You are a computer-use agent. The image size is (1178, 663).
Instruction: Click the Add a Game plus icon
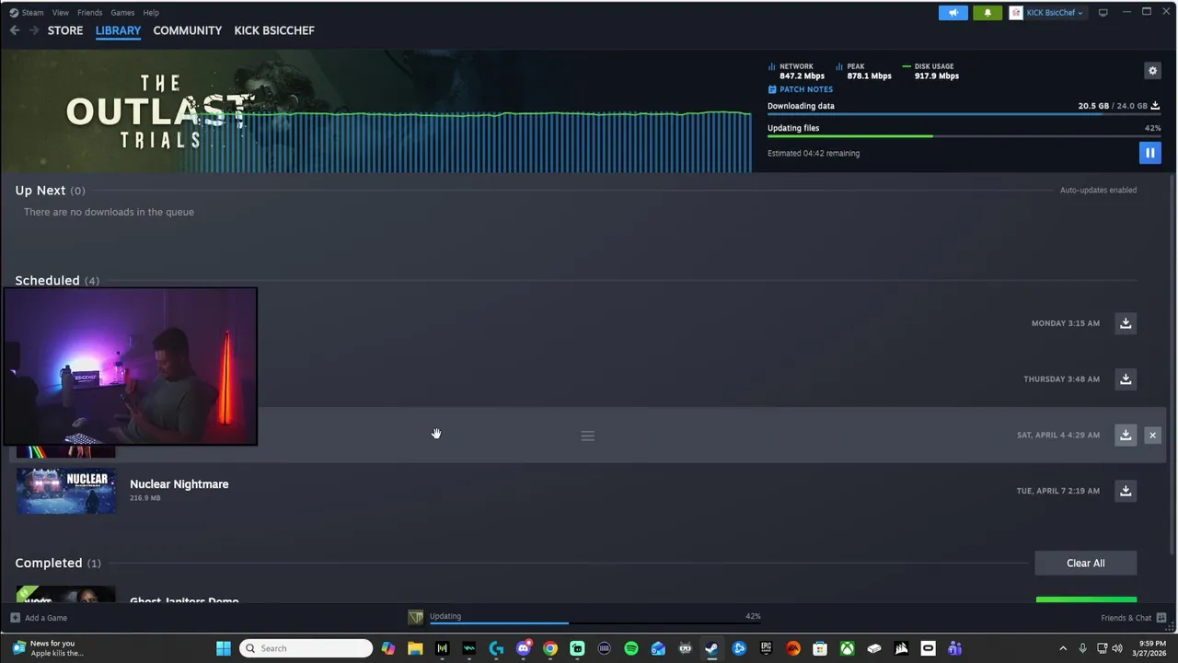[x=15, y=618]
